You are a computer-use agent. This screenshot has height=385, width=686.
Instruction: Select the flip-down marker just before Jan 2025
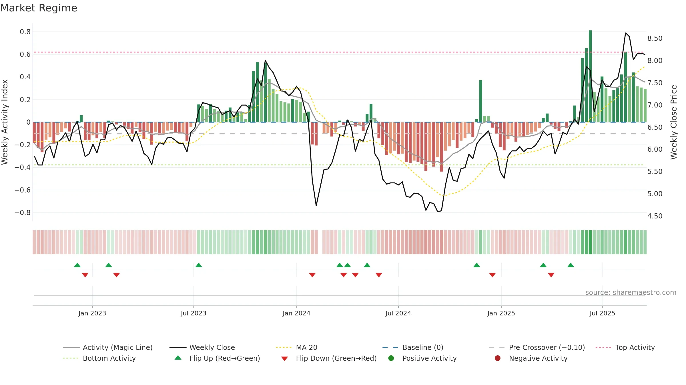(x=492, y=275)
